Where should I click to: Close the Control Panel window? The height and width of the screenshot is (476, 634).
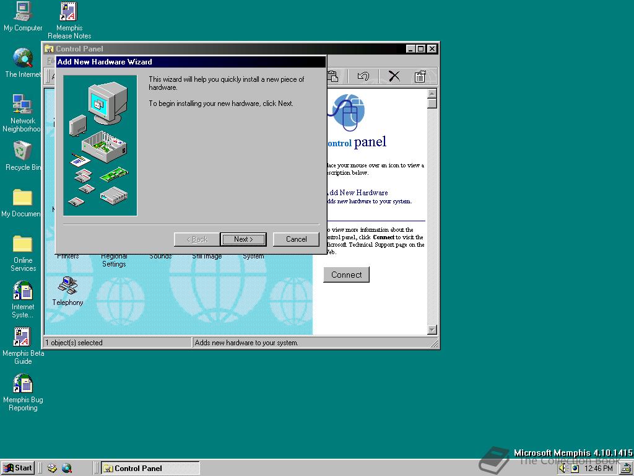432,48
